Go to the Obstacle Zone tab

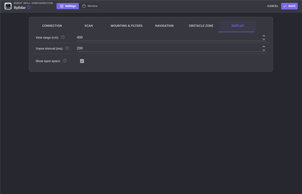[201, 26]
